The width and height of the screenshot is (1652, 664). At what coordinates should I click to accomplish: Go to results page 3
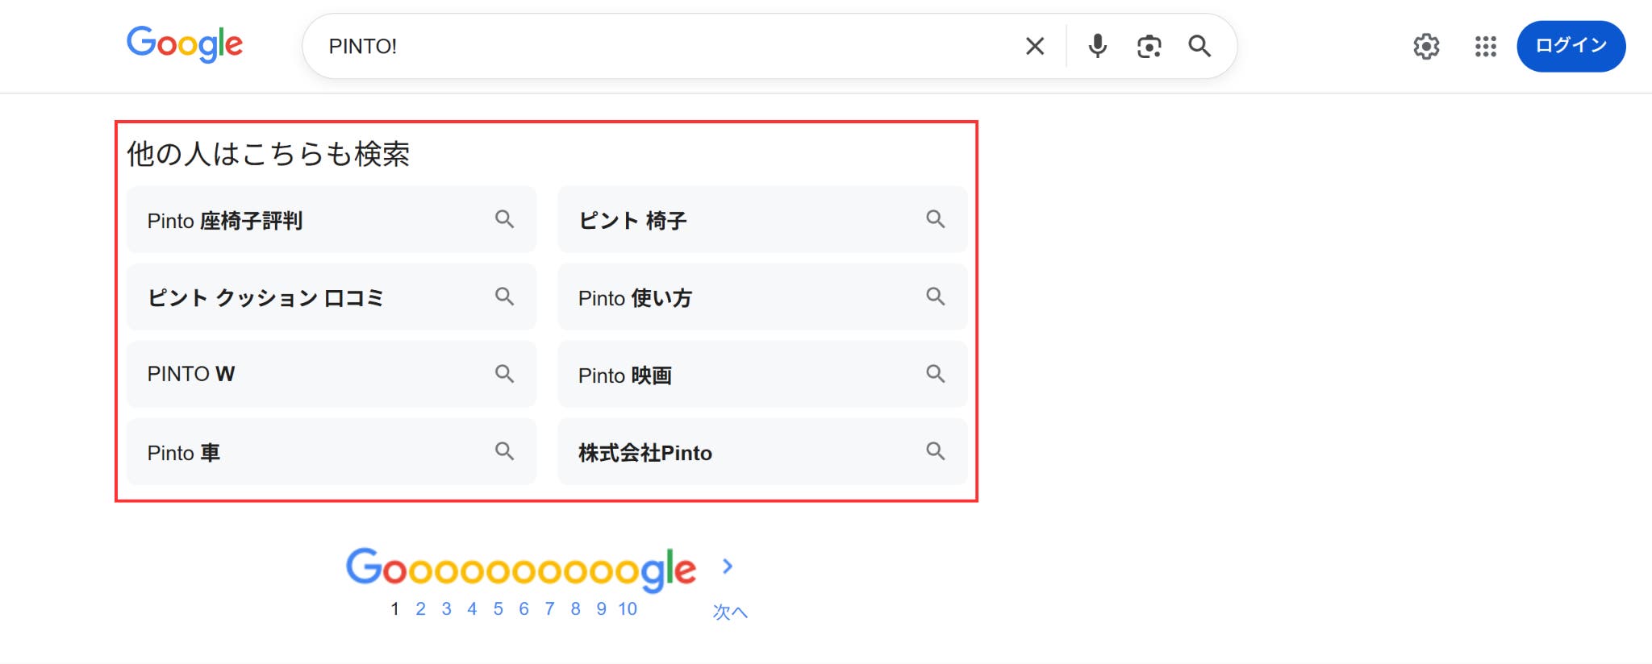tap(446, 609)
